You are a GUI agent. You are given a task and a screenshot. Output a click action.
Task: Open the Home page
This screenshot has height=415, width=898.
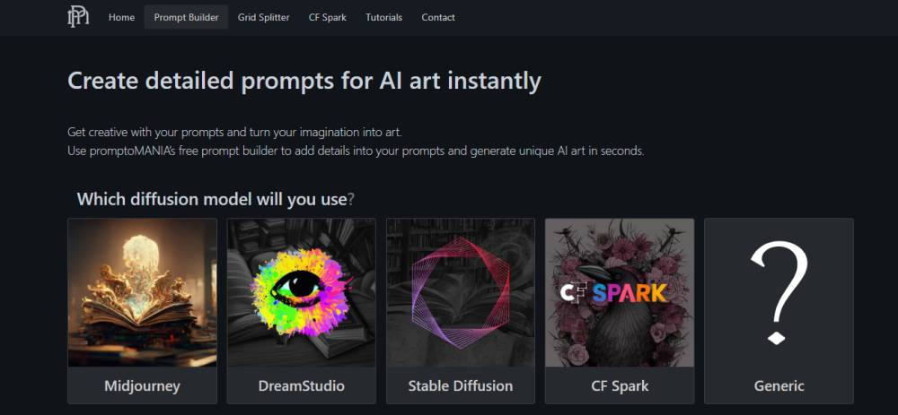(121, 17)
